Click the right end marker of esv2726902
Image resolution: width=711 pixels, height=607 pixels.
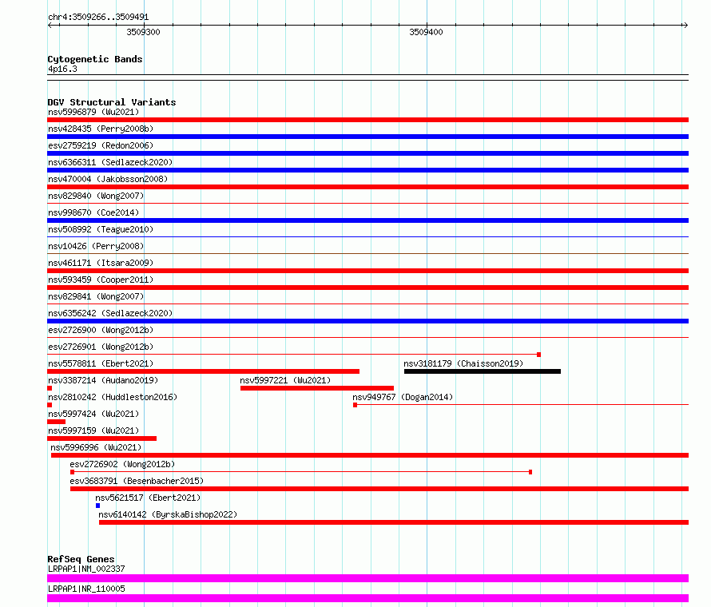tap(530, 472)
